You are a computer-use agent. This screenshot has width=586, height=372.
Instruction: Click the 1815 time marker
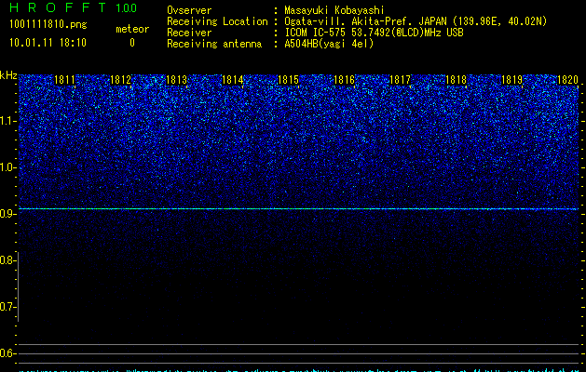(288, 80)
